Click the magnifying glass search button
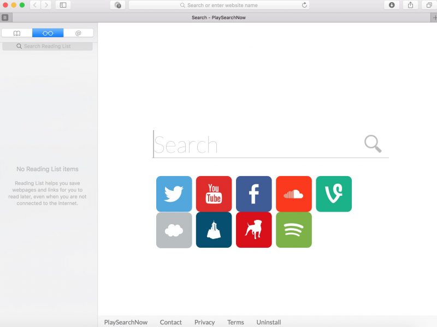The width and height of the screenshot is (437, 327). click(x=373, y=144)
